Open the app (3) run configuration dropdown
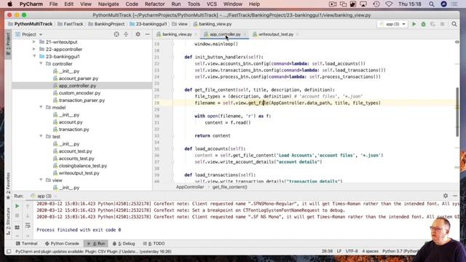 [x=392, y=24]
